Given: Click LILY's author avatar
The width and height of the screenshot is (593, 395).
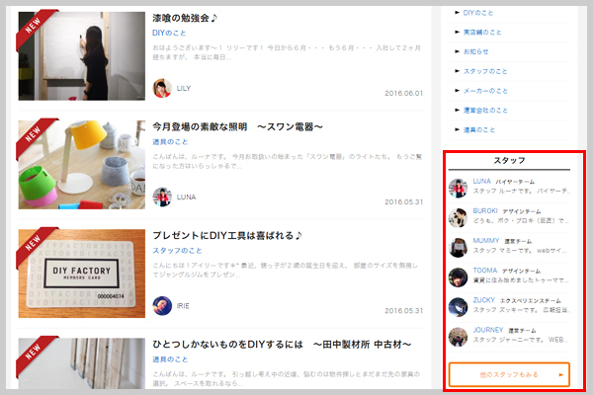Looking at the screenshot, I should (162, 88).
